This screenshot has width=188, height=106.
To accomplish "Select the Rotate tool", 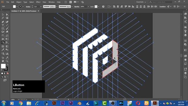I will (3, 36).
